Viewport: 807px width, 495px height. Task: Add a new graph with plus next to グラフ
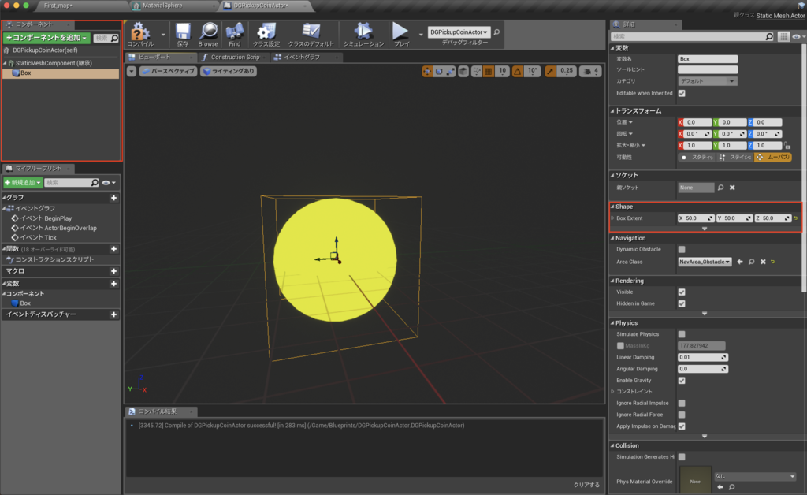pyautogui.click(x=113, y=198)
